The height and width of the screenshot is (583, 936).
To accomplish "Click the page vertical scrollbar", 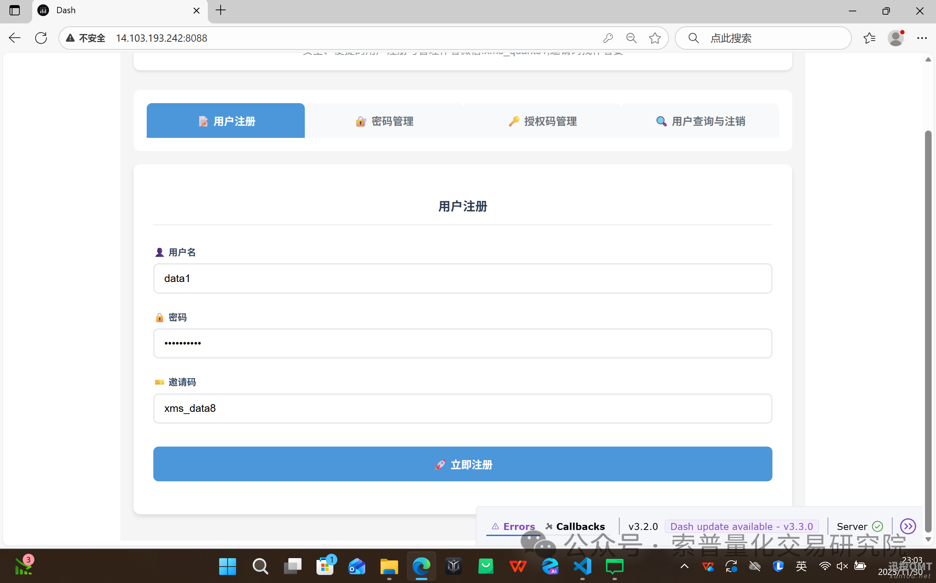I will [x=928, y=308].
